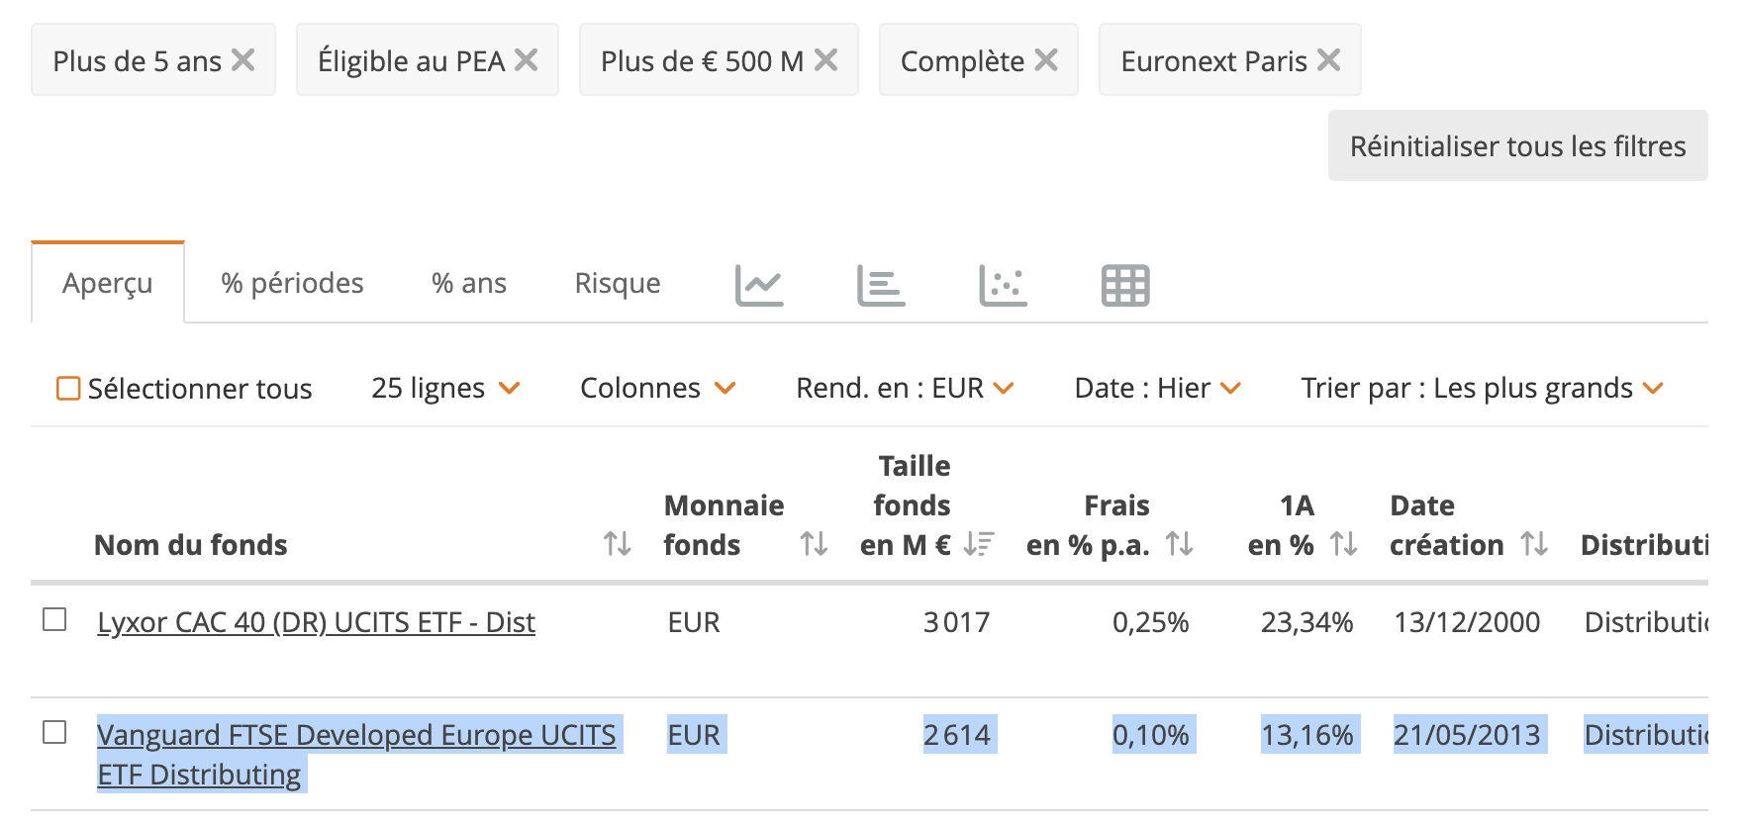The image size is (1740, 823).
Task: Open the 'Risque' tab
Action: [618, 283]
